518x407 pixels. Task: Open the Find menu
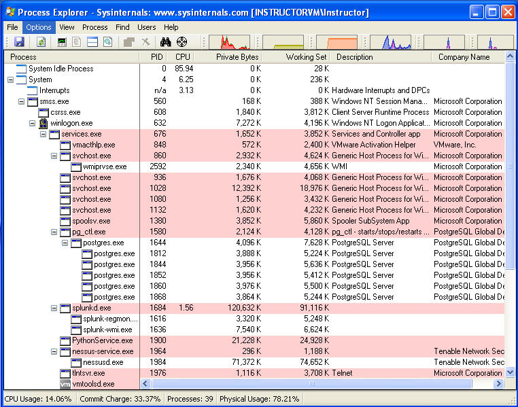122,27
